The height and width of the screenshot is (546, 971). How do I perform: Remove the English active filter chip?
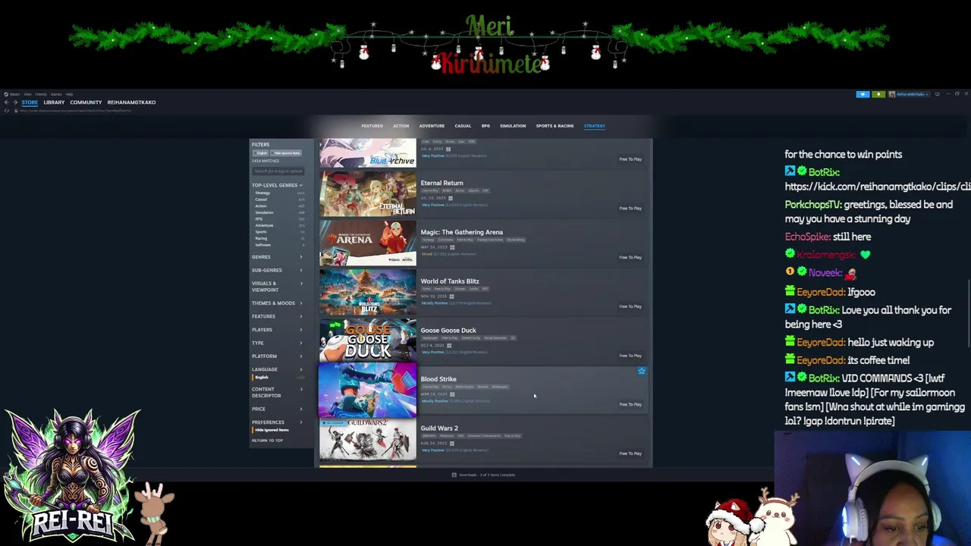pos(261,153)
